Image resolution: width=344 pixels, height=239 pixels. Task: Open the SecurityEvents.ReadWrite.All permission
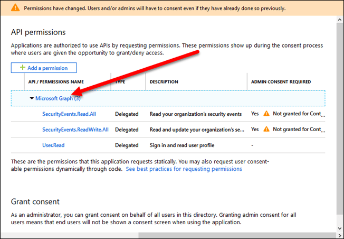(x=75, y=130)
